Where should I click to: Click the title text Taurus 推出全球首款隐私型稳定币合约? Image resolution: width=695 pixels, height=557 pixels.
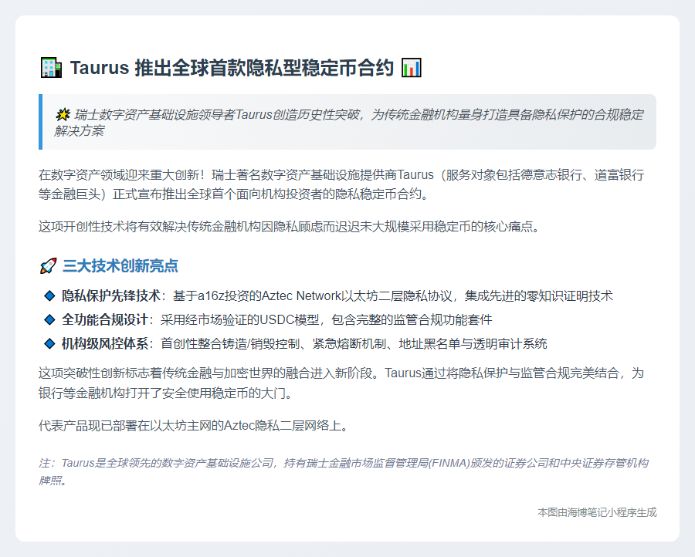pos(232,68)
